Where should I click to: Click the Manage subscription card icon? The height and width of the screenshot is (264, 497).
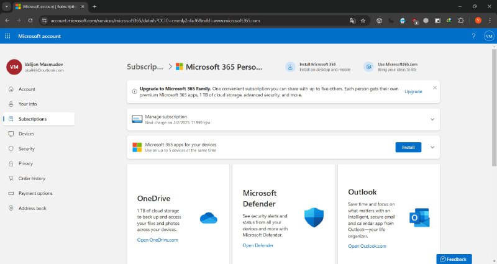(x=137, y=119)
